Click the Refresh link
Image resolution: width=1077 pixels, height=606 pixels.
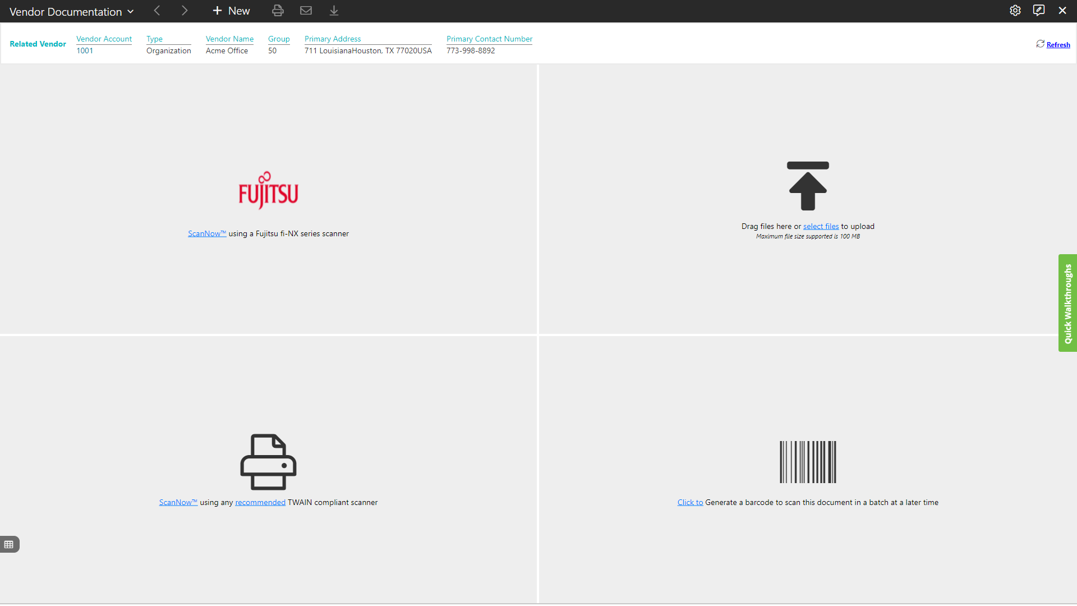click(1058, 45)
